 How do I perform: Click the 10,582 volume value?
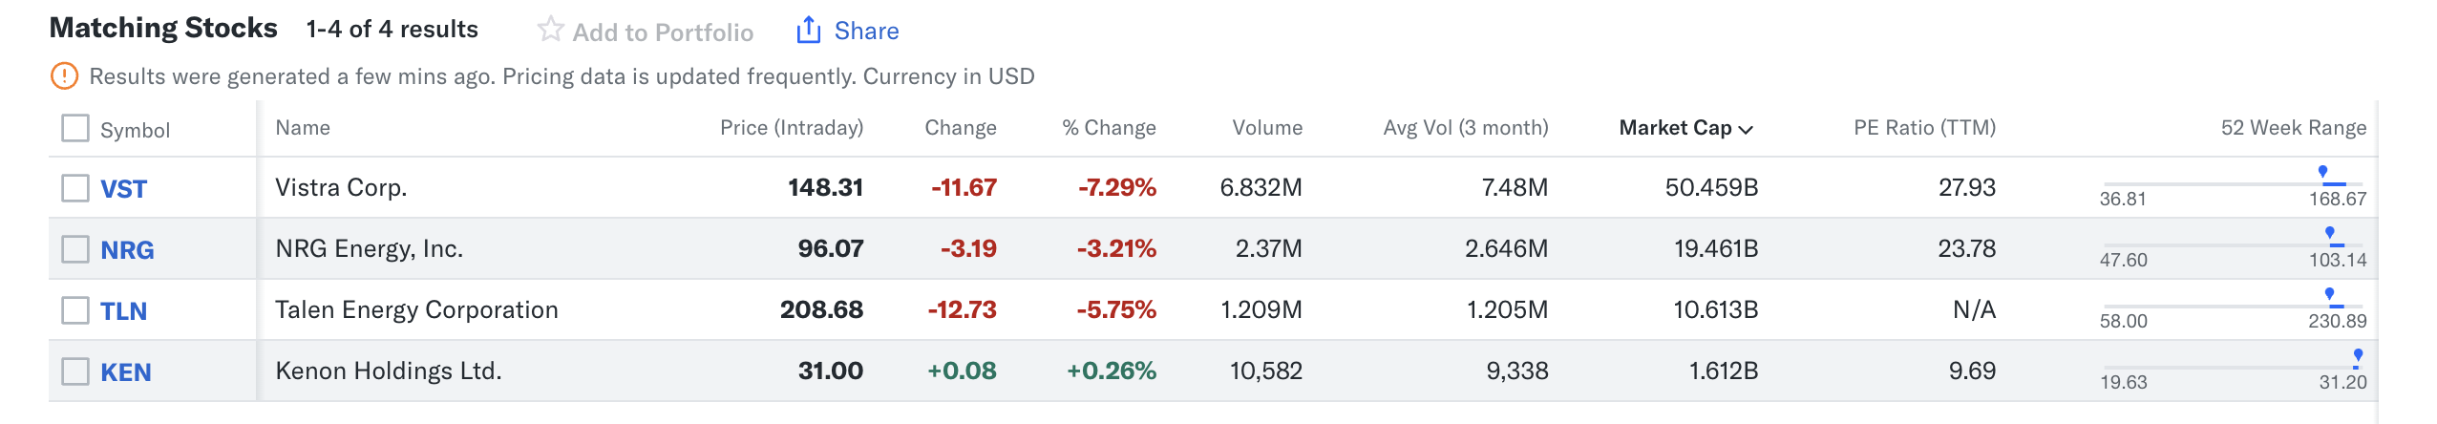point(1266,371)
